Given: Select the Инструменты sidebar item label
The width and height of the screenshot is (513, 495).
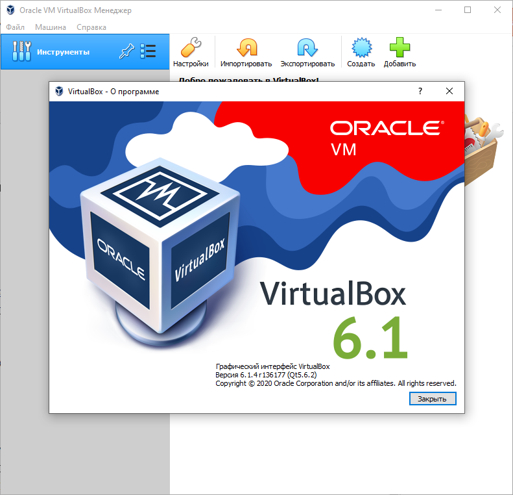Looking at the screenshot, I should [x=63, y=52].
